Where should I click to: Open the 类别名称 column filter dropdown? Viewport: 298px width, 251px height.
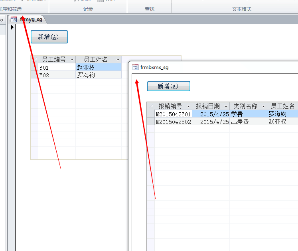tap(263, 106)
